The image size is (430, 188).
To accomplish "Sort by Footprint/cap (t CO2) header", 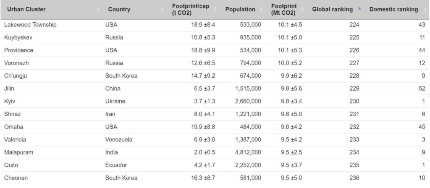I will coord(191,9).
